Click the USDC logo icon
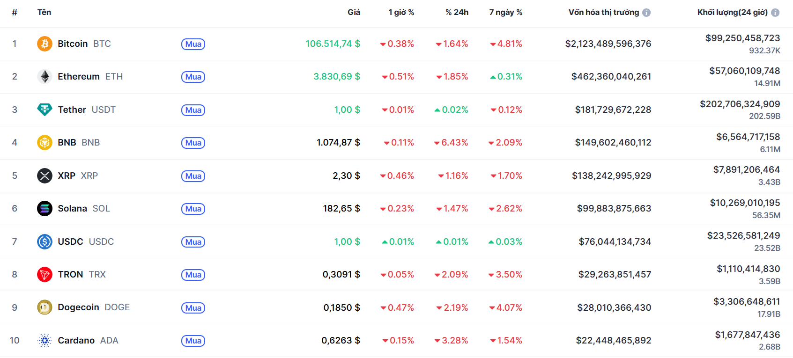The width and height of the screenshot is (793, 358). point(44,242)
